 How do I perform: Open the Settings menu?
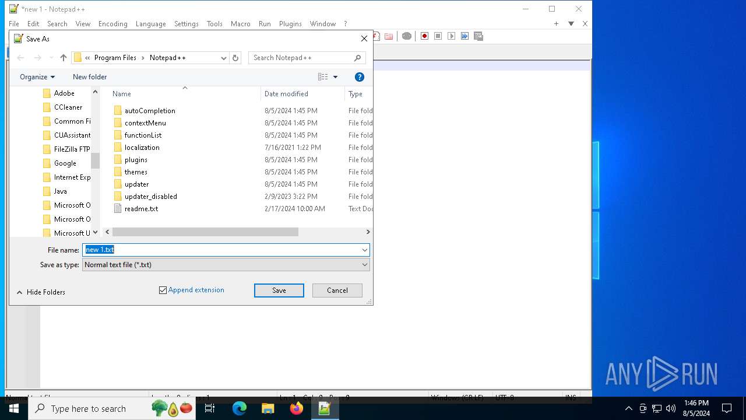(186, 24)
